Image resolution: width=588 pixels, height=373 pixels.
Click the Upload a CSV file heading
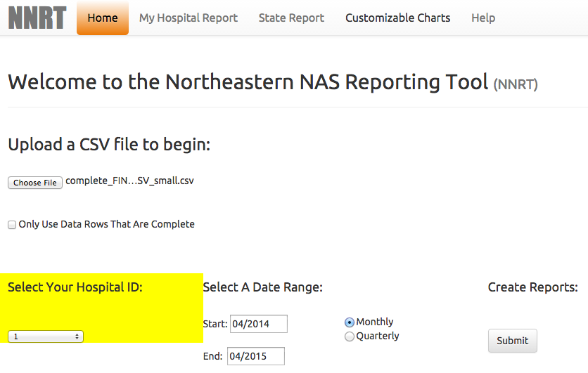click(x=109, y=145)
